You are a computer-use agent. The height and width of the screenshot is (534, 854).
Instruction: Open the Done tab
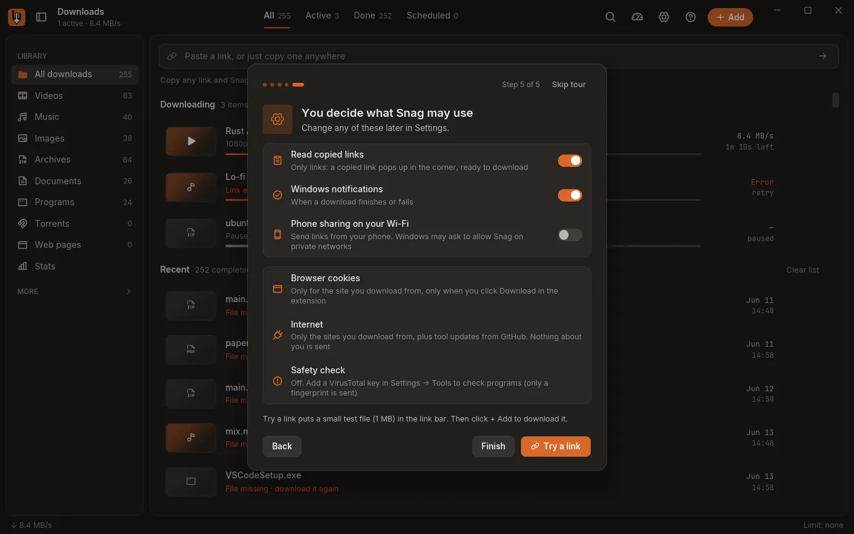[x=373, y=15]
